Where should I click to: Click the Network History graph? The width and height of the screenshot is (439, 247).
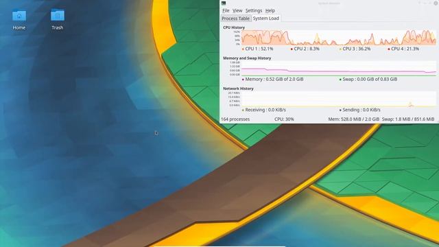(338, 99)
